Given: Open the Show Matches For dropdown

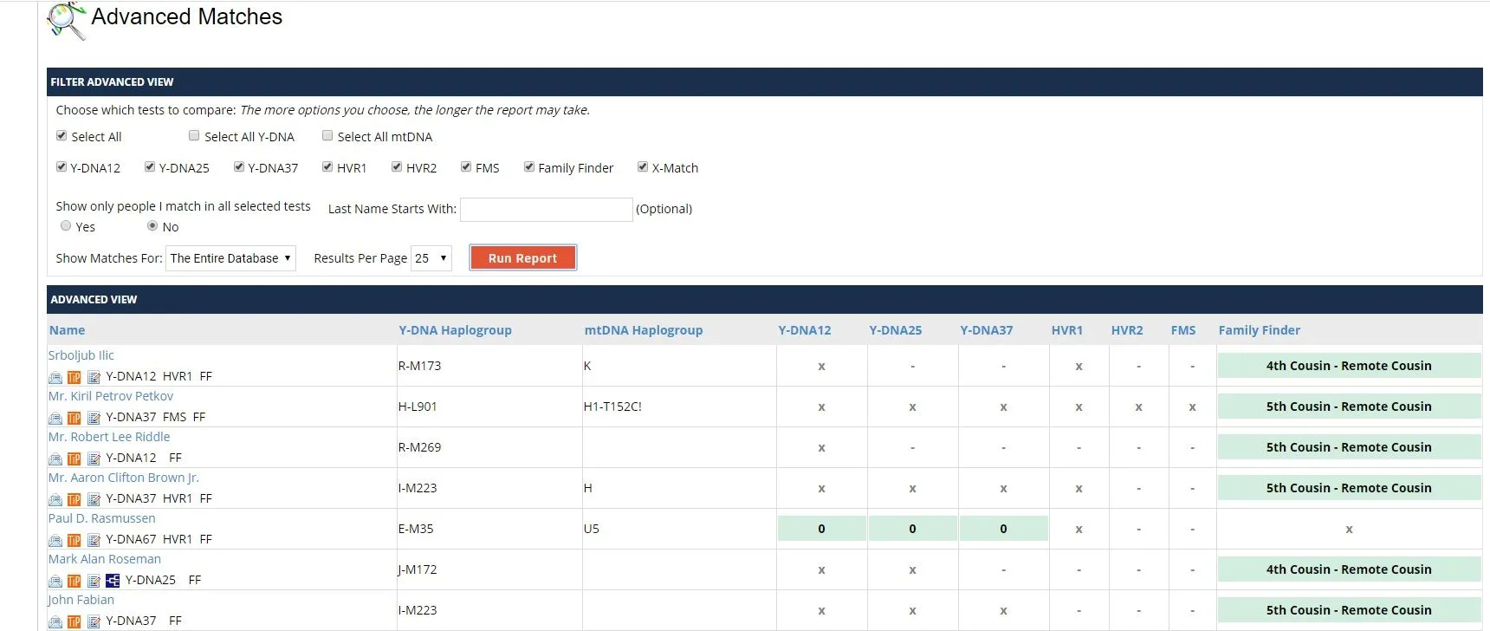Looking at the screenshot, I should [x=231, y=258].
